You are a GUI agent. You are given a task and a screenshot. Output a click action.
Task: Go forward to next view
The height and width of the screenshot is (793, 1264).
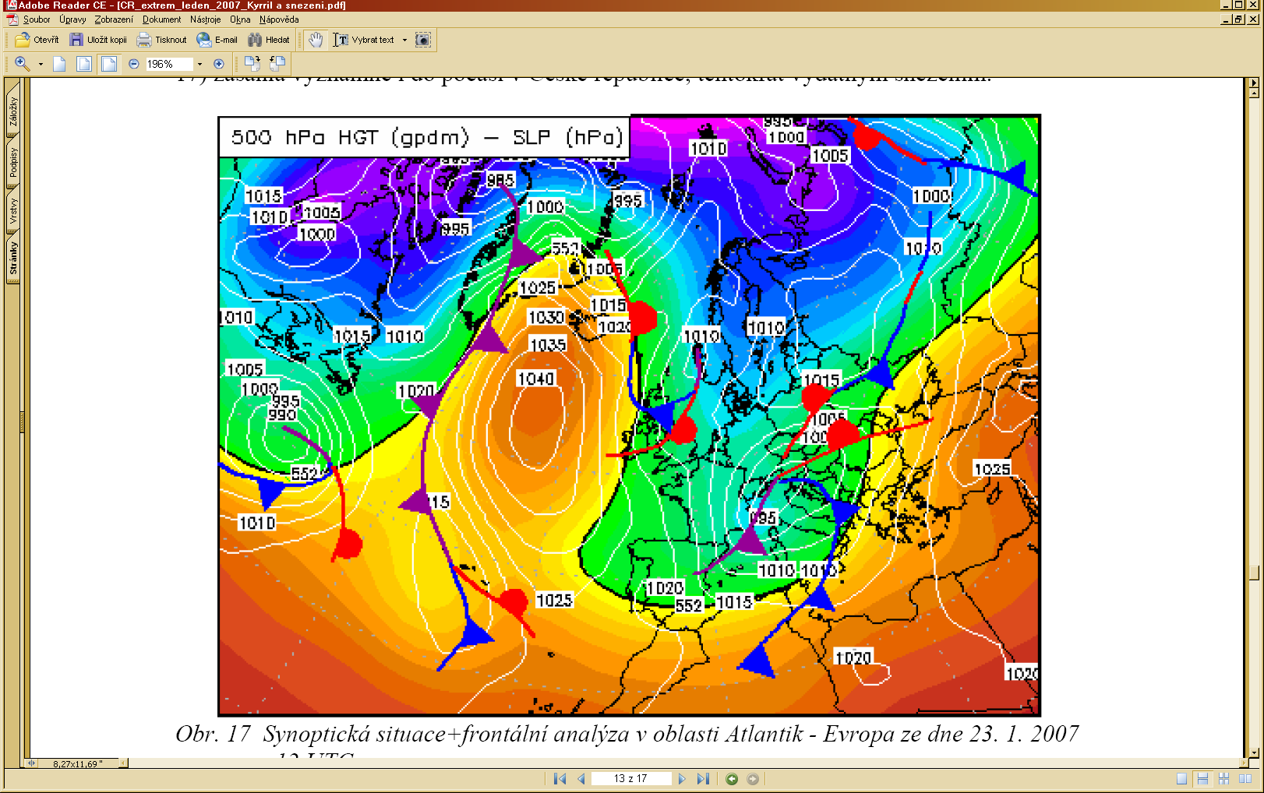[753, 779]
